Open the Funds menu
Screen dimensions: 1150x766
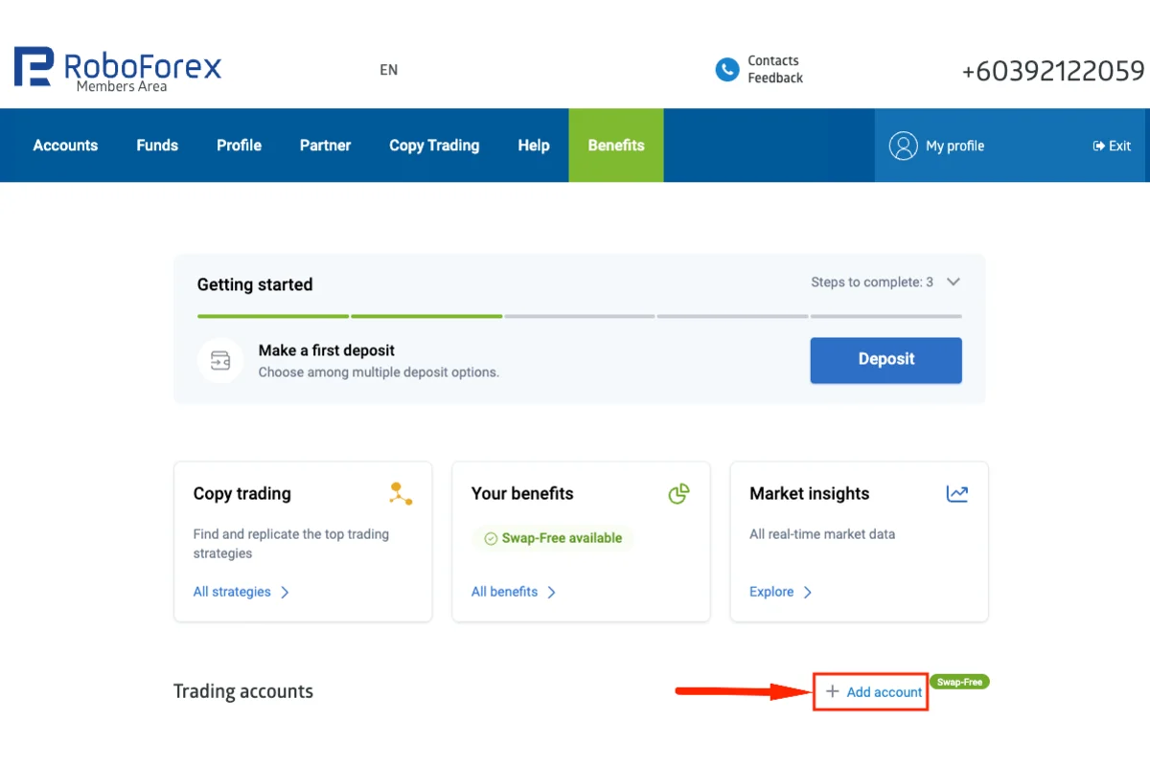[x=157, y=146]
